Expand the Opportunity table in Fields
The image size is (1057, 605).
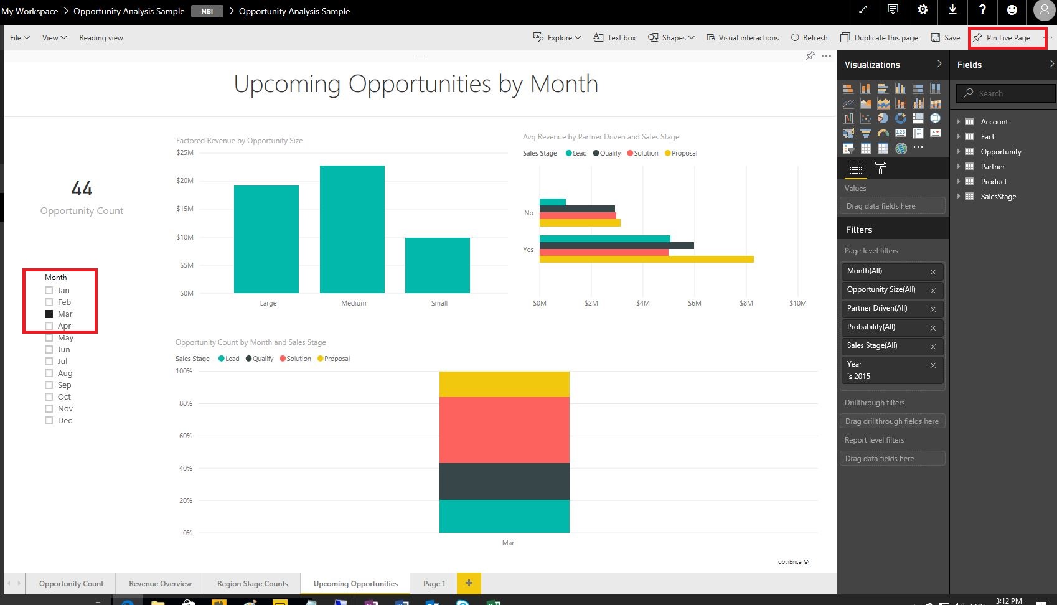pyautogui.click(x=959, y=152)
